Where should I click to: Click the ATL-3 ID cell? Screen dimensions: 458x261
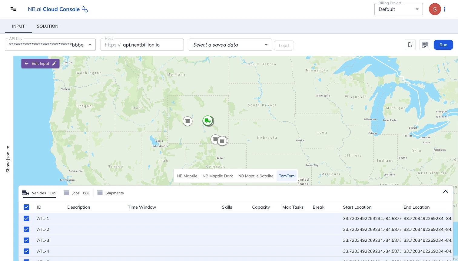(43, 240)
